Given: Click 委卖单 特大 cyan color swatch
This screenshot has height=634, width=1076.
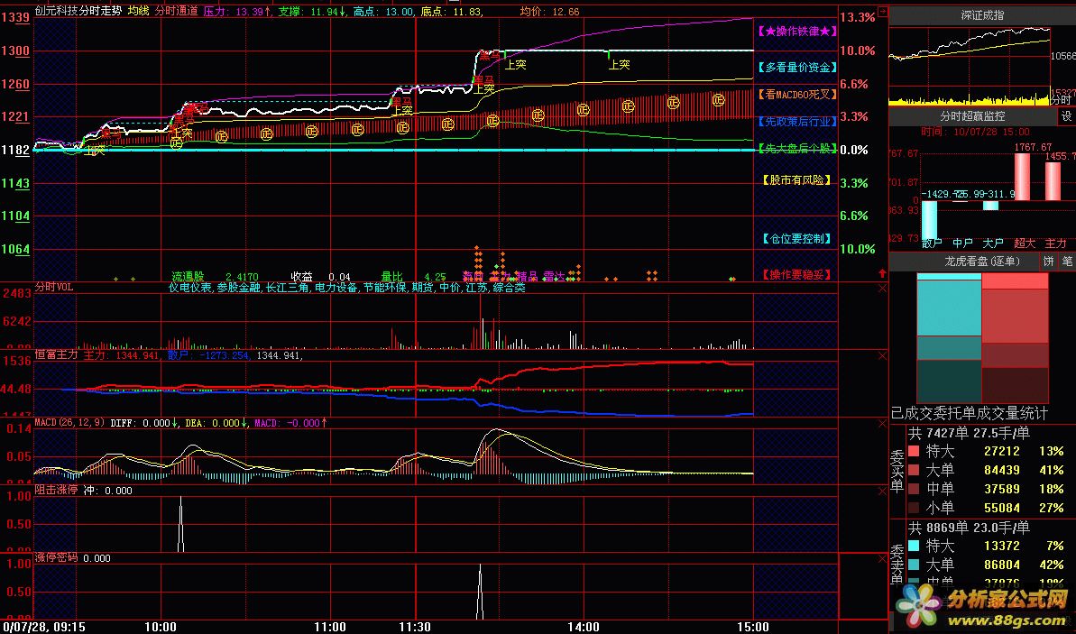Looking at the screenshot, I should coord(914,547).
